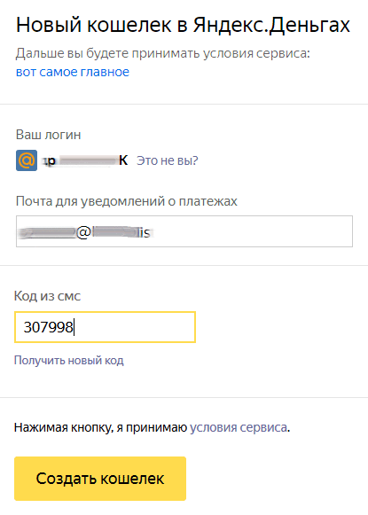
Task: Open the 'условия сервиса' terms link
Action: (x=239, y=427)
